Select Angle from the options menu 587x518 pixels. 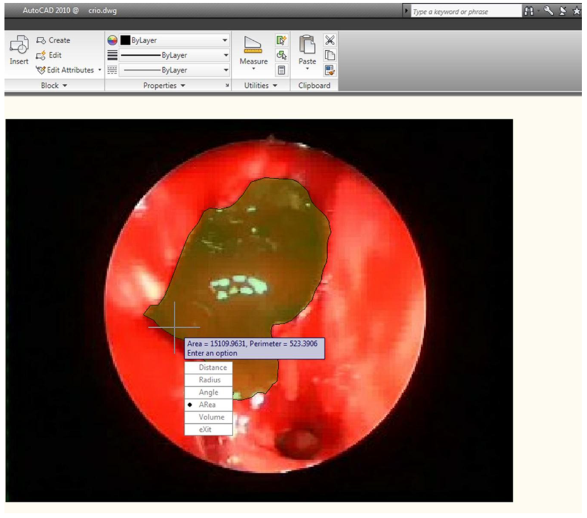[x=208, y=392]
